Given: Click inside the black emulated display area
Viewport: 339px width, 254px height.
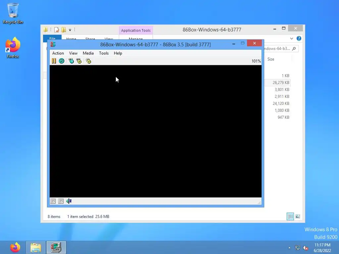Looking at the screenshot, I should click(x=156, y=131).
